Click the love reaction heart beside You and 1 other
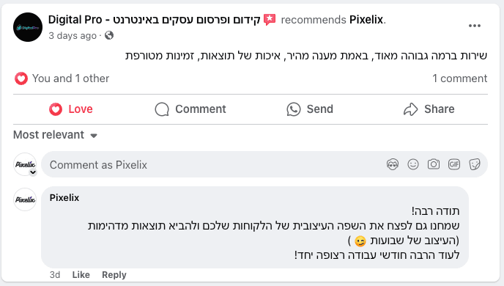504x286 pixels. click(x=21, y=78)
